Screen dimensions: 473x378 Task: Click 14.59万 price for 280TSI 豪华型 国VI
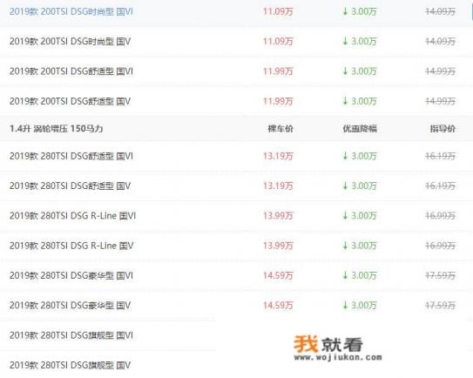(x=278, y=275)
